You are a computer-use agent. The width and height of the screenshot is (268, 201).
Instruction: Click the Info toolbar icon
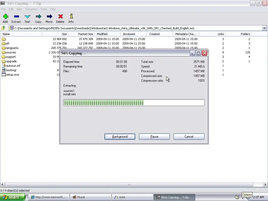(71, 16)
